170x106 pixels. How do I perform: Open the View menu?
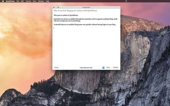click(34, 1)
